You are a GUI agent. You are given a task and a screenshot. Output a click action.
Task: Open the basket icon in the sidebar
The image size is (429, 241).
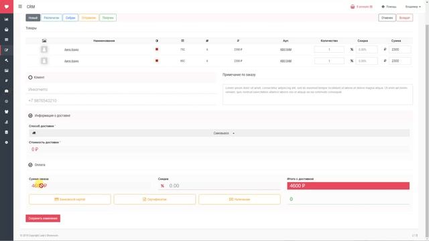pos(7,29)
